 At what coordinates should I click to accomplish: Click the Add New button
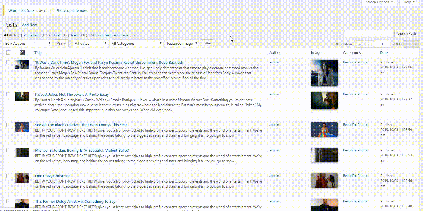point(29,25)
